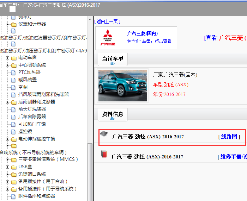247x201 pixels.
Task: Click the red repair manual book icon
Action: tap(104, 154)
